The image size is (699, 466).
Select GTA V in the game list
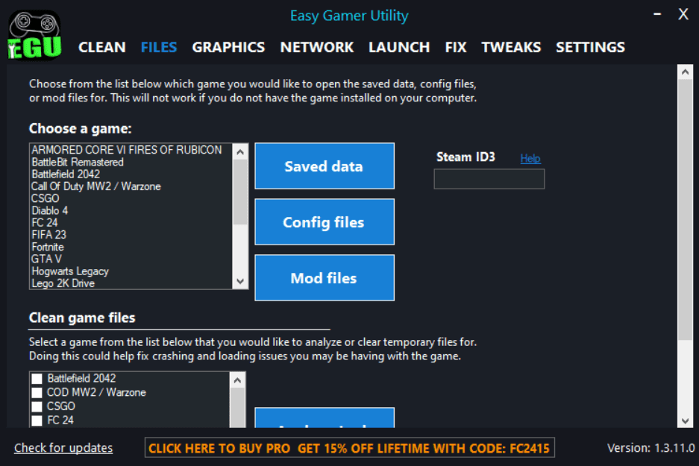pyautogui.click(x=131, y=259)
